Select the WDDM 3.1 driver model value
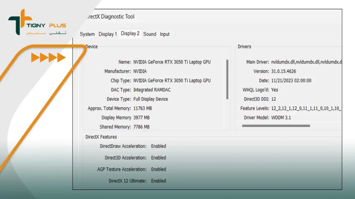The height and width of the screenshot is (199, 355). pos(281,117)
